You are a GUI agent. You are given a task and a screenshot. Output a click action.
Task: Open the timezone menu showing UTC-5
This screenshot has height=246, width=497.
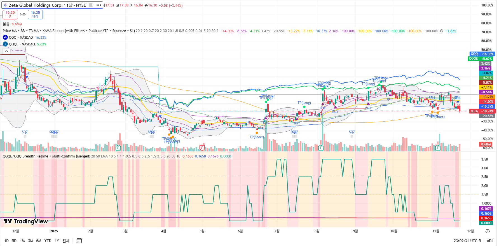pos(467,241)
